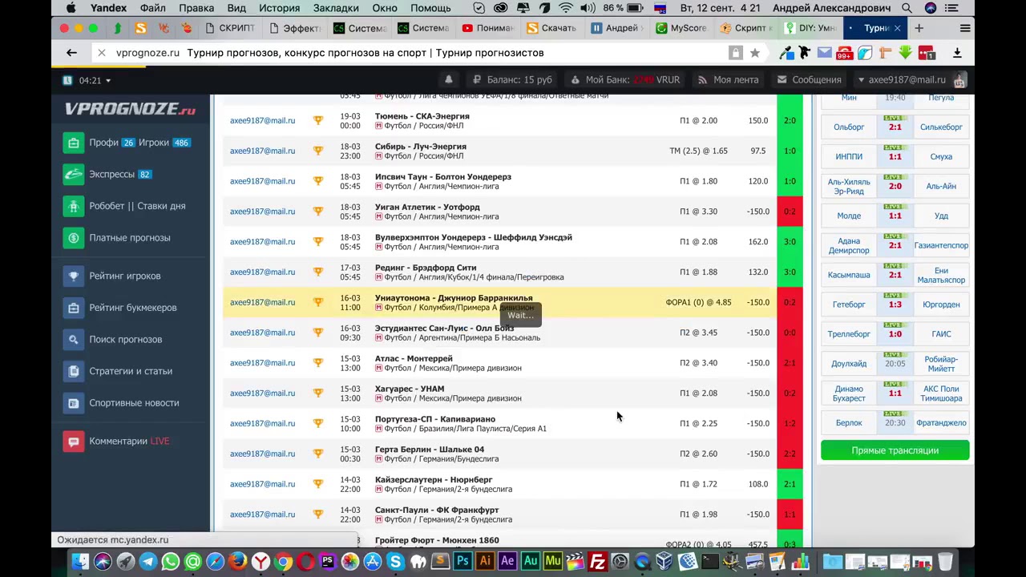Viewport: 1026px width, 577px height.
Task: Switch to the Понимаю YouTube tab
Action: tap(487, 28)
